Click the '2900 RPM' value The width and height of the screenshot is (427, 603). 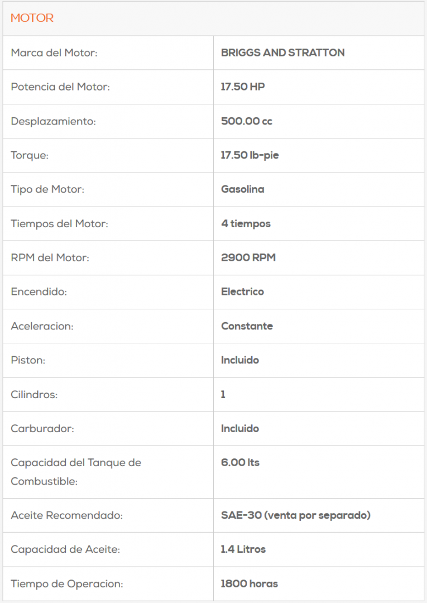coord(248,258)
